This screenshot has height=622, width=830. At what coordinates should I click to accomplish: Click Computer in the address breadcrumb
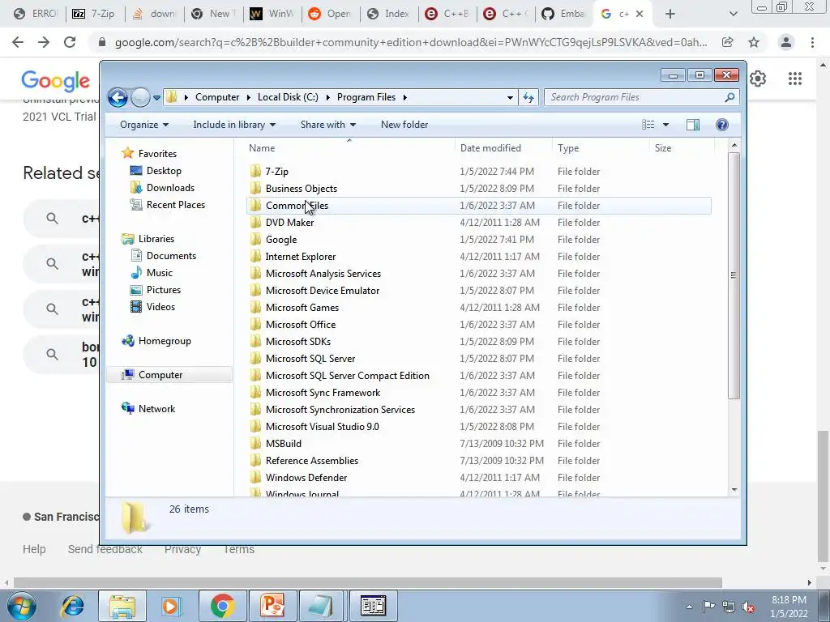coord(217,97)
